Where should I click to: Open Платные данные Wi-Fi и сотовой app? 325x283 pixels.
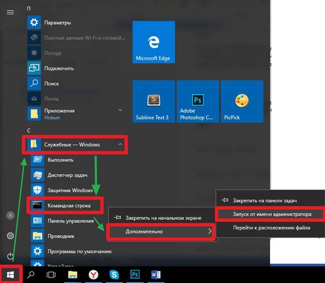[76, 37]
